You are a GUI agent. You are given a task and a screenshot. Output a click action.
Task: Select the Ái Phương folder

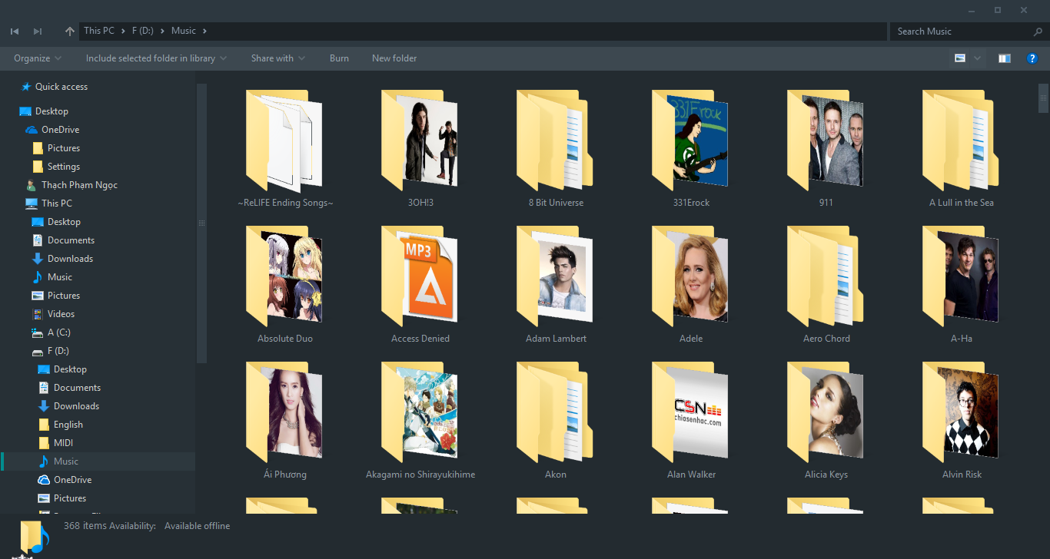[285, 421]
